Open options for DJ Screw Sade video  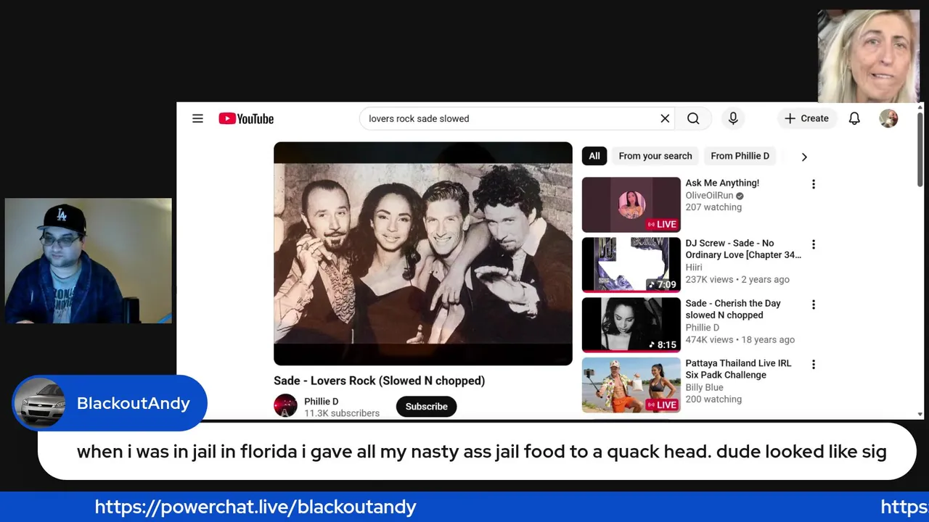(814, 244)
